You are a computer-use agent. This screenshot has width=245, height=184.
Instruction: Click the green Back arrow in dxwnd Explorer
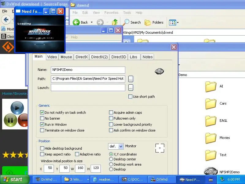point(76,22)
